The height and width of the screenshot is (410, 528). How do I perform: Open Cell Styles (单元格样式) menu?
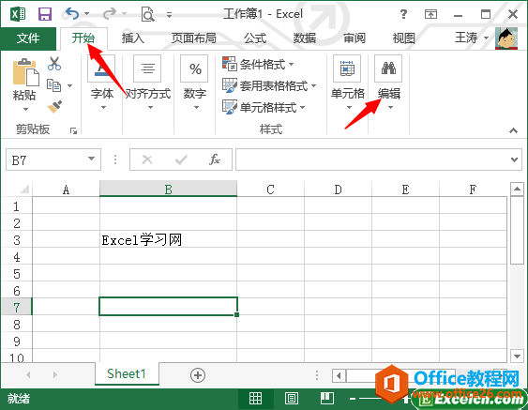pyautogui.click(x=264, y=107)
